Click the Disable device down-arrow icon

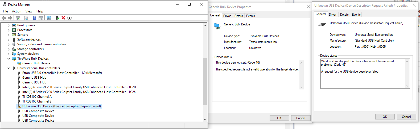[69, 18]
